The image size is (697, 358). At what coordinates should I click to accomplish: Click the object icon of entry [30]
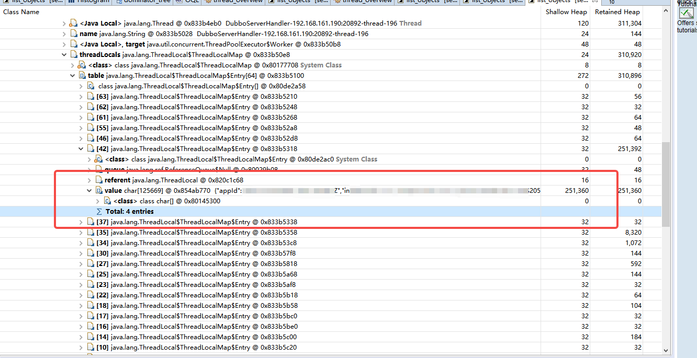[91, 253]
